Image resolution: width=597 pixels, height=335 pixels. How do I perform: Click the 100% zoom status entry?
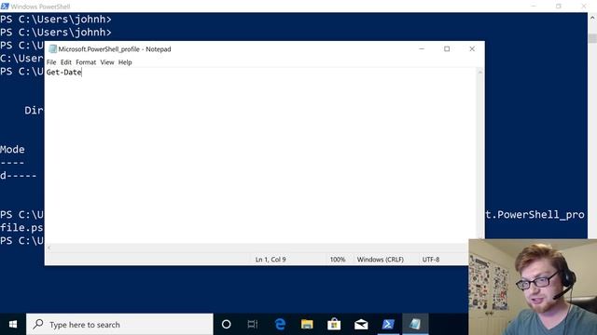coord(338,260)
